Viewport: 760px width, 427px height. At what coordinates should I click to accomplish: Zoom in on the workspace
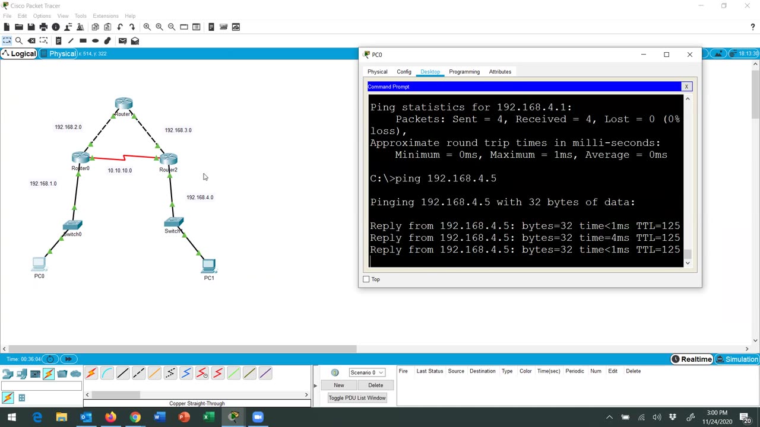click(x=147, y=27)
